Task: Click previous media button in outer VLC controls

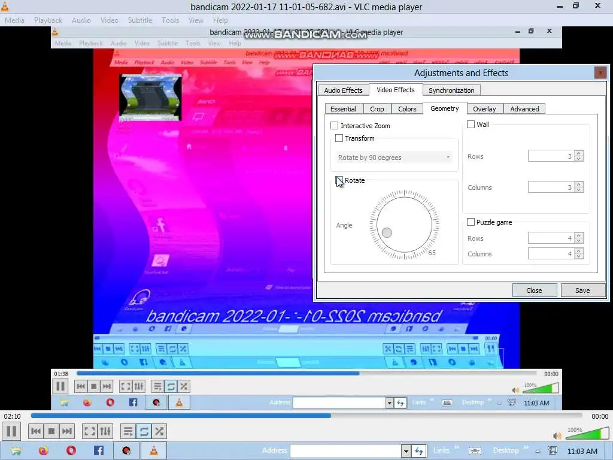Action: [35, 431]
